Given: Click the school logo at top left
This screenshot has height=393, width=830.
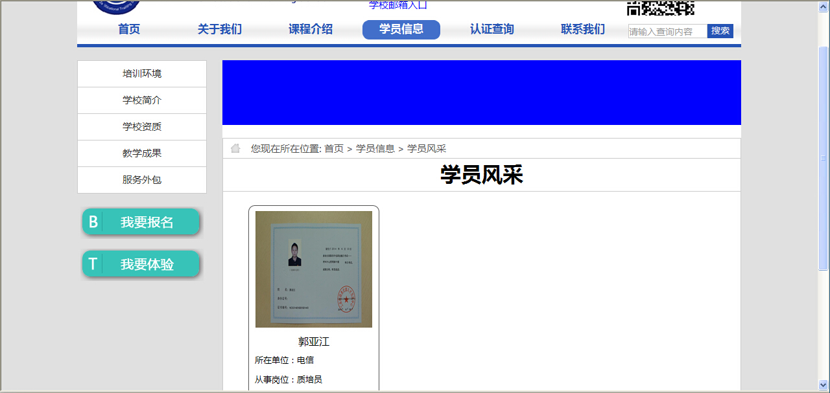Looking at the screenshot, I should (x=117, y=6).
